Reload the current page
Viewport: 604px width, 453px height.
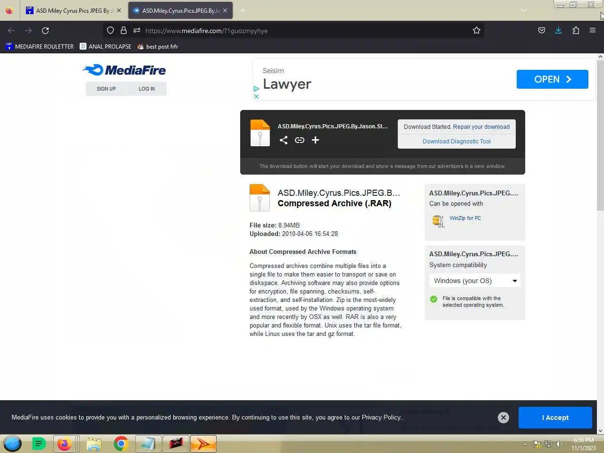[x=45, y=31]
